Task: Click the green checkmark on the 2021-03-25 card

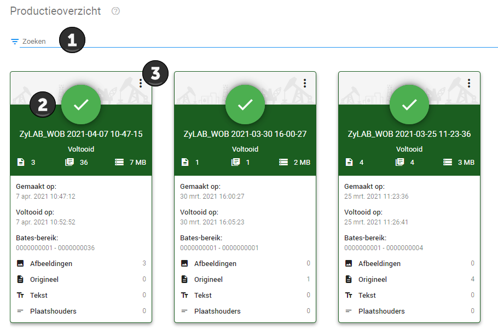Action: 409,105
